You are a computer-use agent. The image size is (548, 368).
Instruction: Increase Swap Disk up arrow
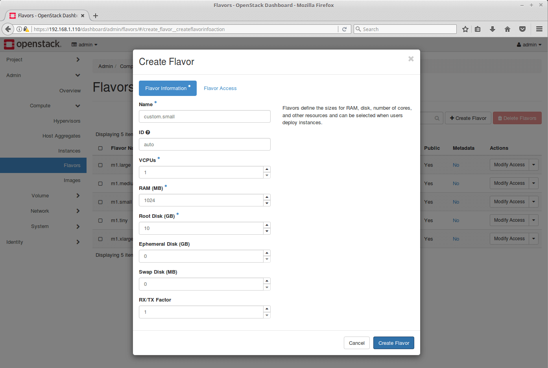pyautogui.click(x=267, y=281)
